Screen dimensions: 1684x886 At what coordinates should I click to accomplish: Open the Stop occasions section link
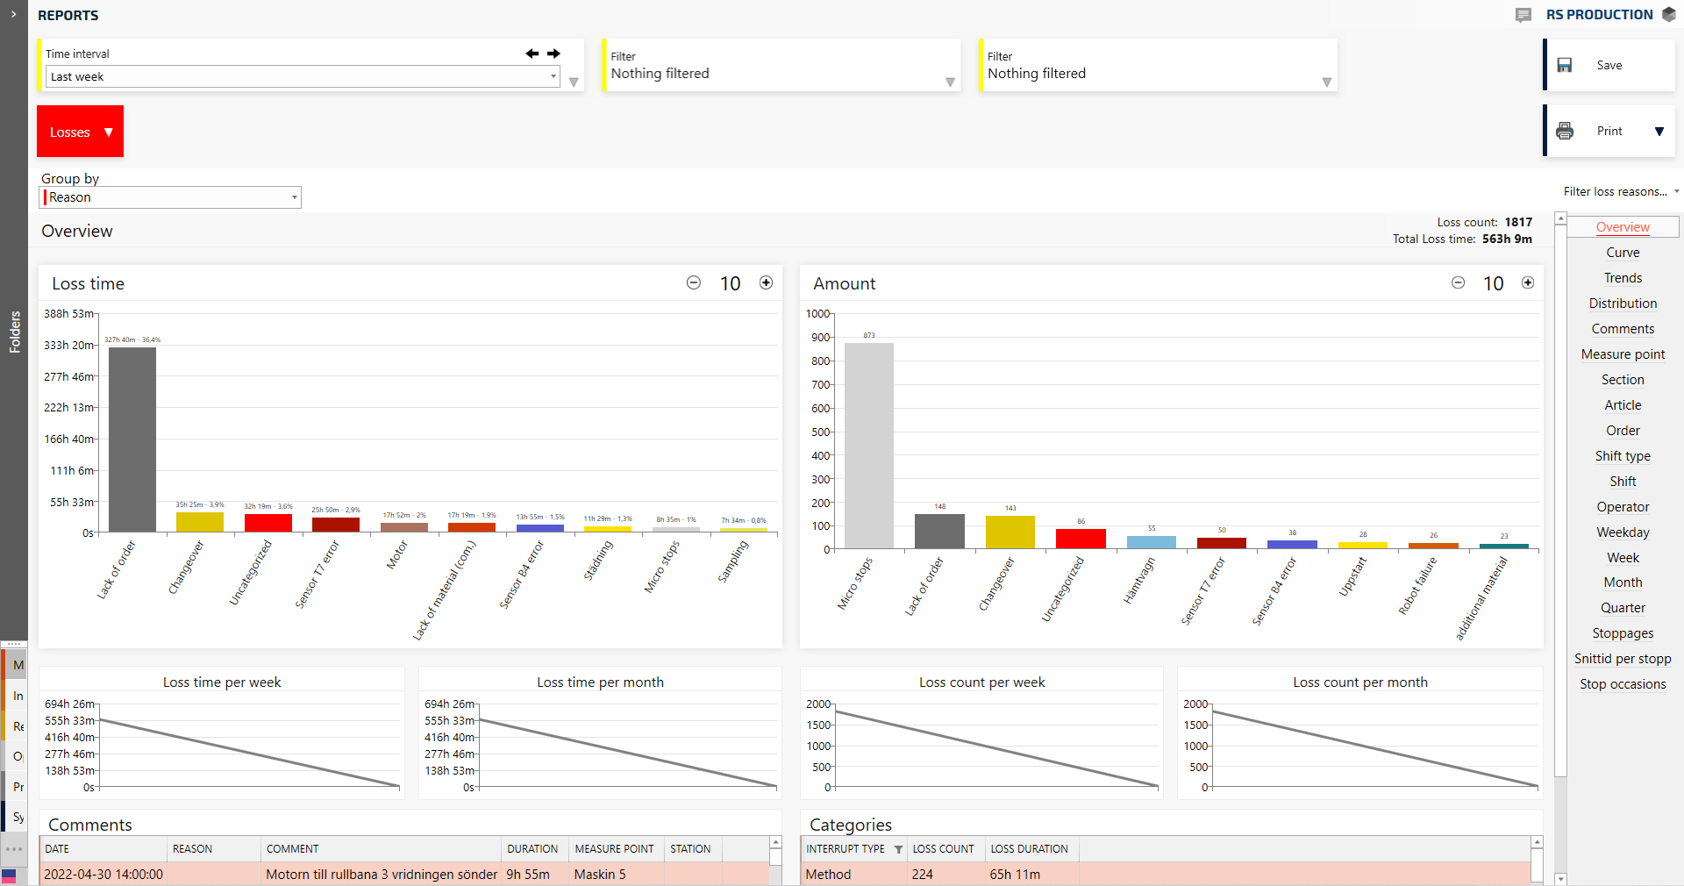click(x=1623, y=684)
